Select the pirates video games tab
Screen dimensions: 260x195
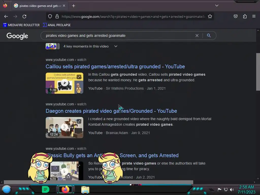tap(40, 6)
